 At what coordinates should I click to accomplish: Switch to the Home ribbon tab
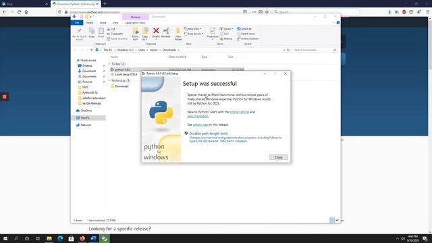tap(90, 22)
